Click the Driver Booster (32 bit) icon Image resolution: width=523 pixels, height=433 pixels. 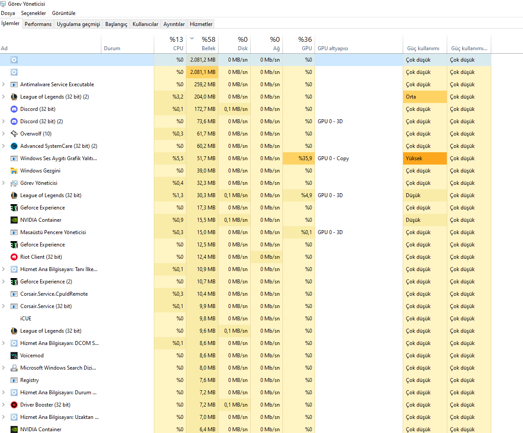[x=14, y=405]
